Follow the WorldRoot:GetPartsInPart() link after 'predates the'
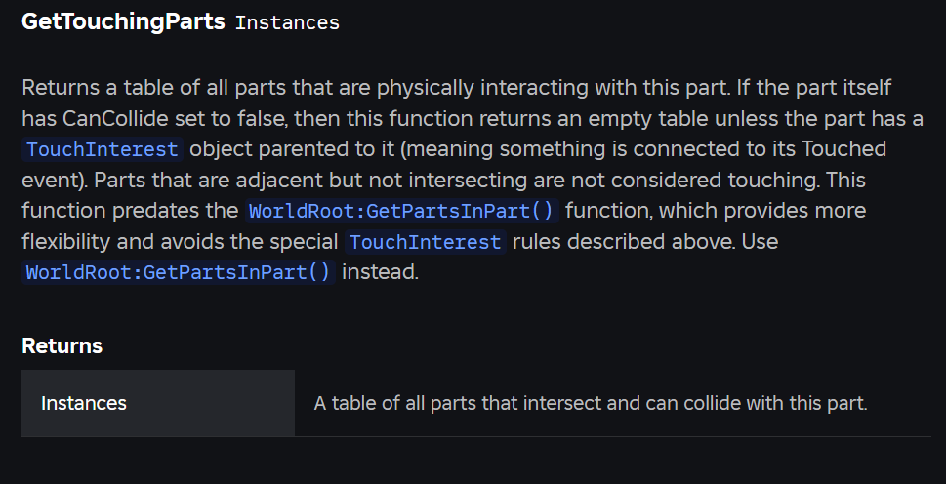946x484 pixels. (x=402, y=211)
